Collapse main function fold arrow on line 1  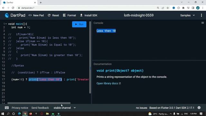pos(6,24)
